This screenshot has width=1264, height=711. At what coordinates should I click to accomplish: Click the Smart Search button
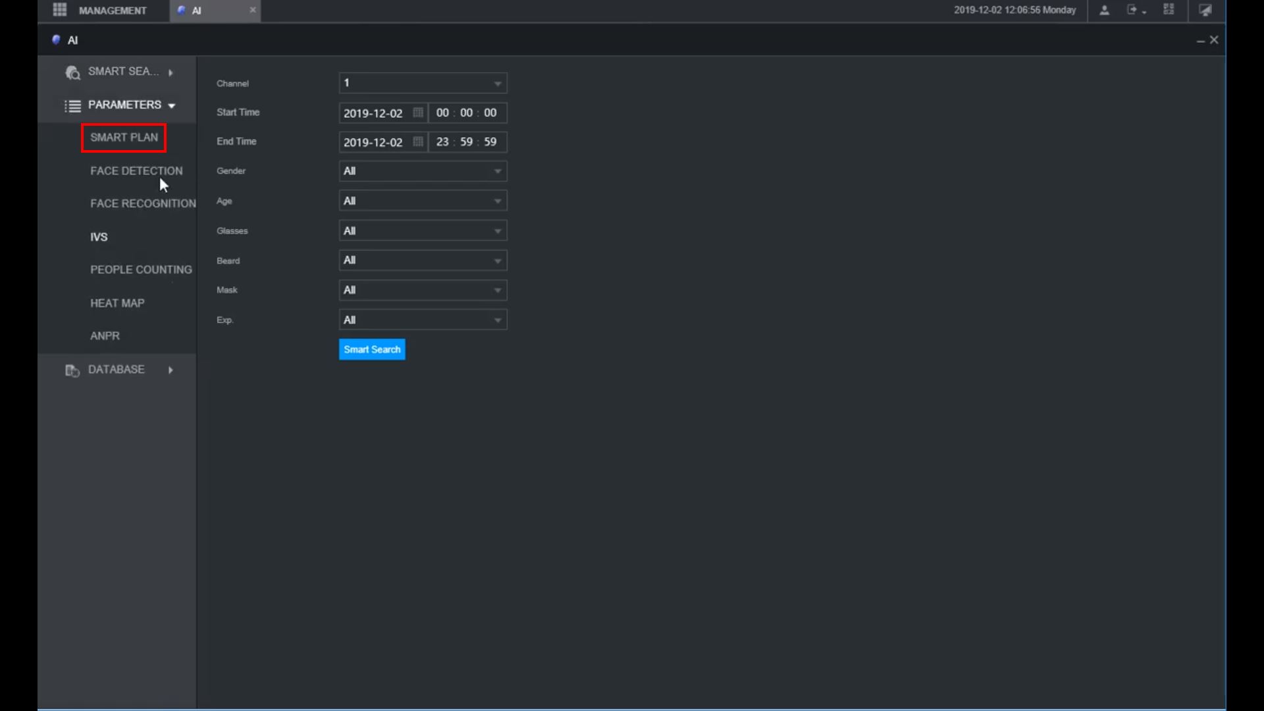372,350
